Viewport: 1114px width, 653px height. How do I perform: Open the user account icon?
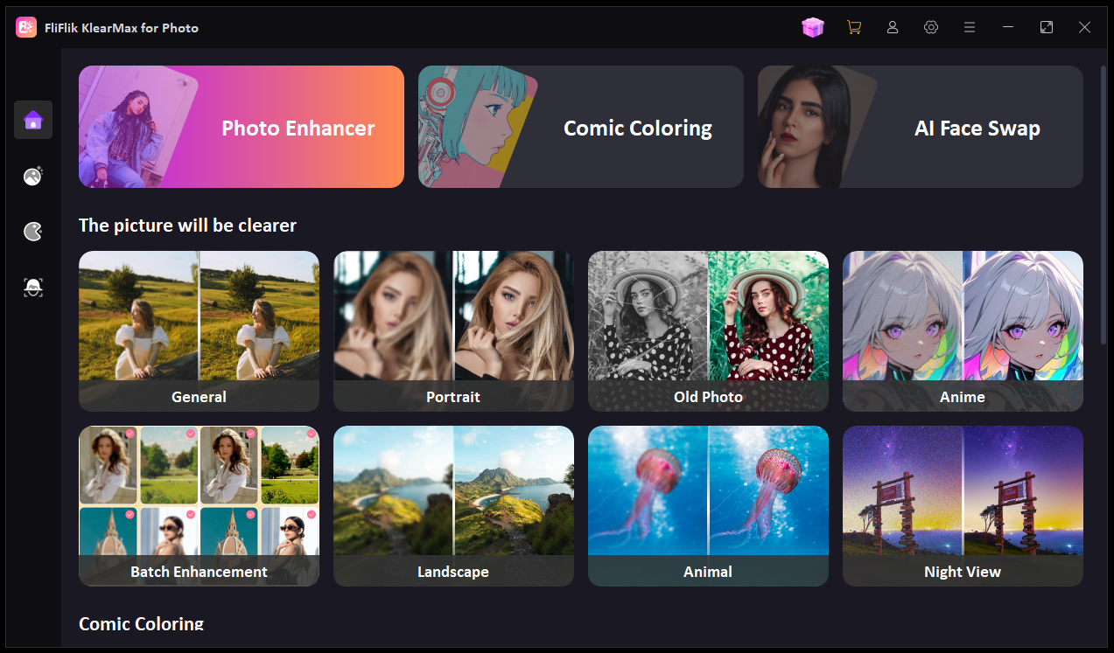893,27
